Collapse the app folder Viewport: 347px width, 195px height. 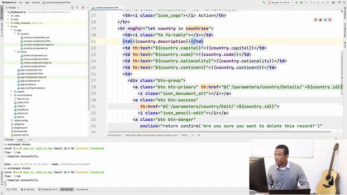click(x=11, y=30)
